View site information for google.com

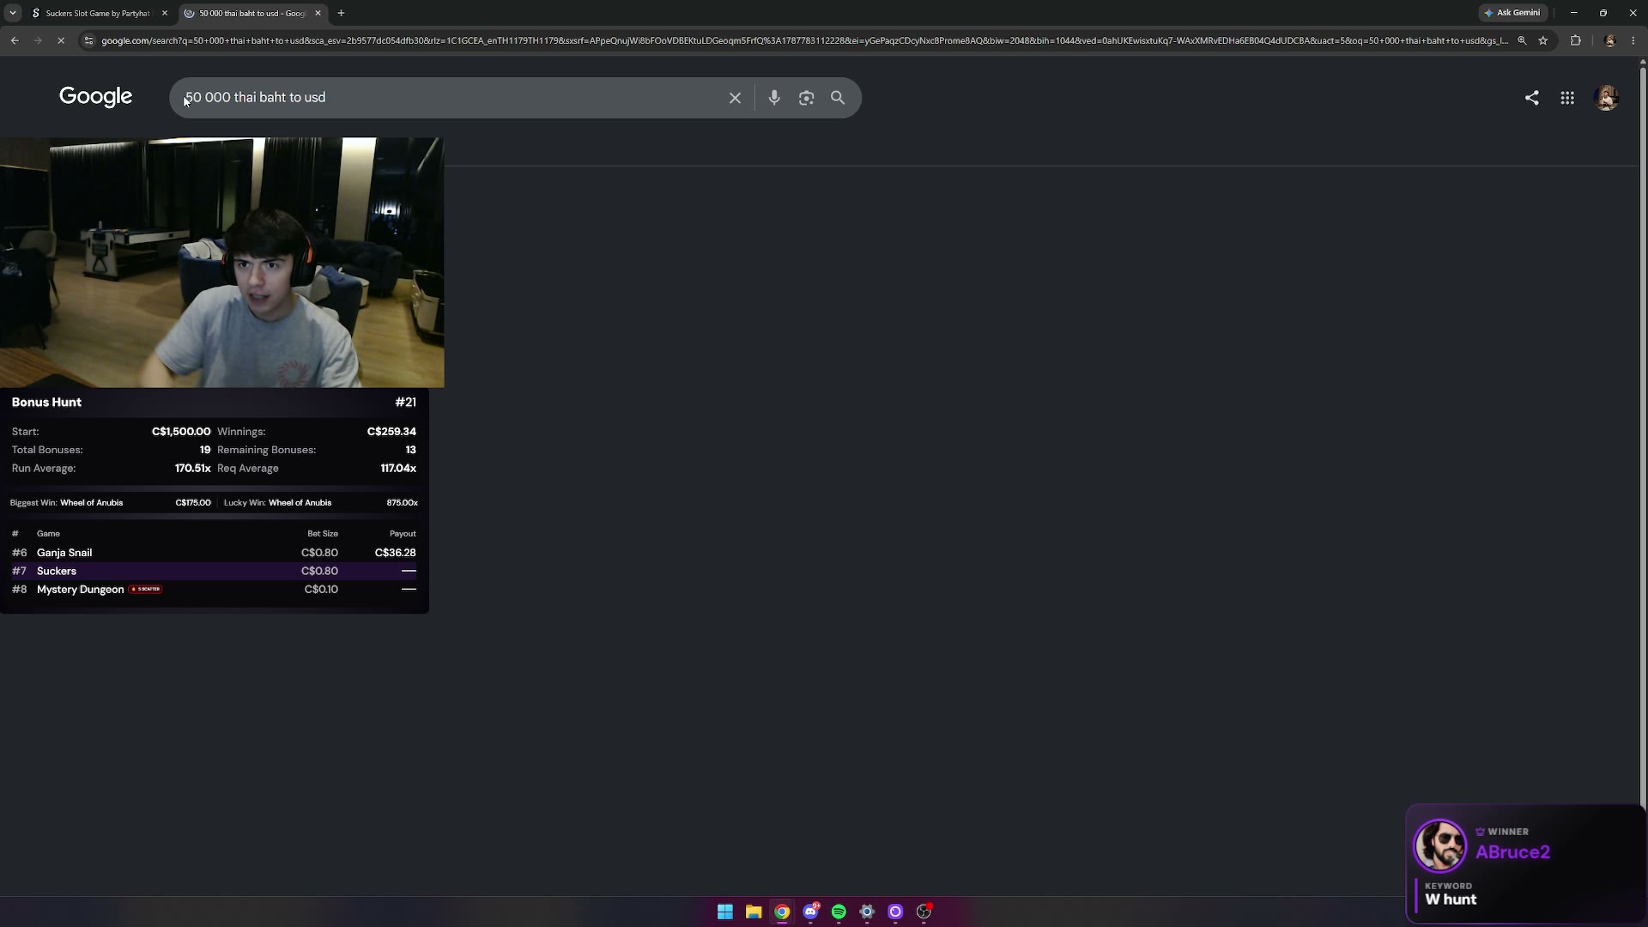click(88, 40)
